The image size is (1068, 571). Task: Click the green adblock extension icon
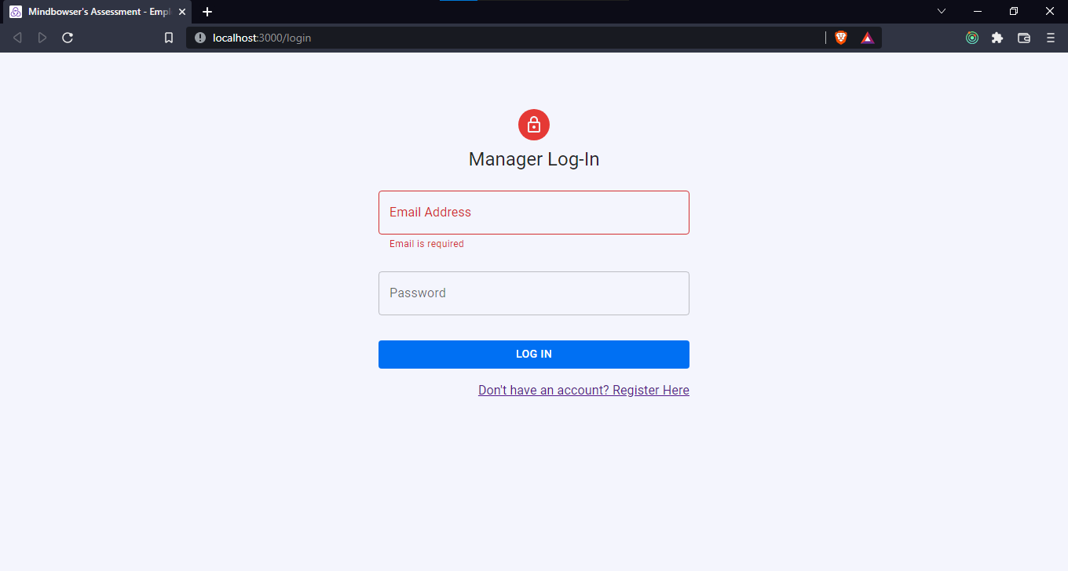pyautogui.click(x=971, y=37)
